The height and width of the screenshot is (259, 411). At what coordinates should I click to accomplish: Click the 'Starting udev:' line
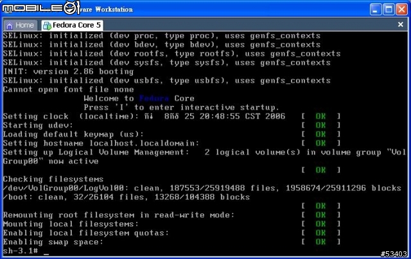pyautogui.click(x=38, y=125)
